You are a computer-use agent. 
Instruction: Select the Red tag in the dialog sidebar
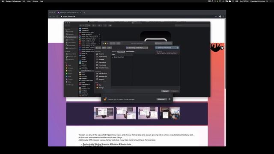coord(100,85)
